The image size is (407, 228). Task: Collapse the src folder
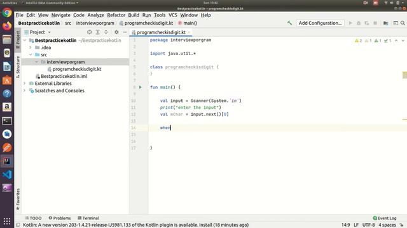coord(31,55)
